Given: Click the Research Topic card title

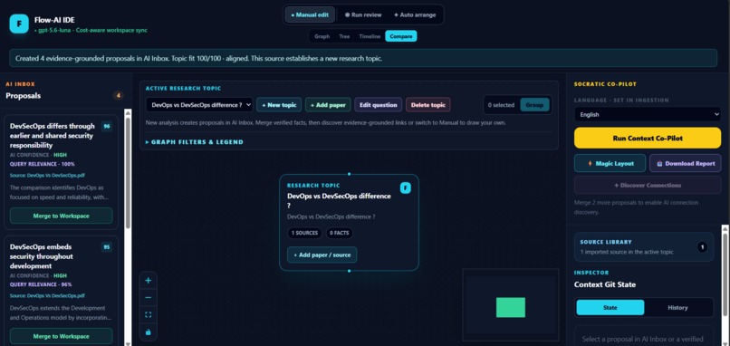Looking at the screenshot, I should click(x=339, y=201).
